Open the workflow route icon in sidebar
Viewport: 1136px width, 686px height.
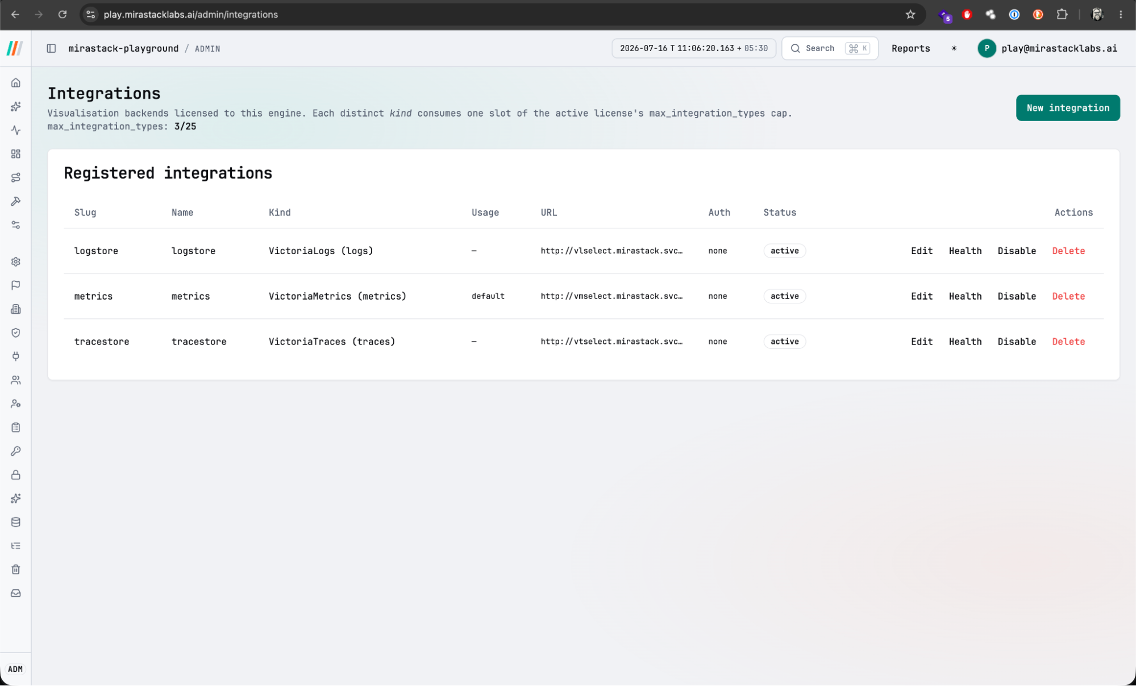16,178
